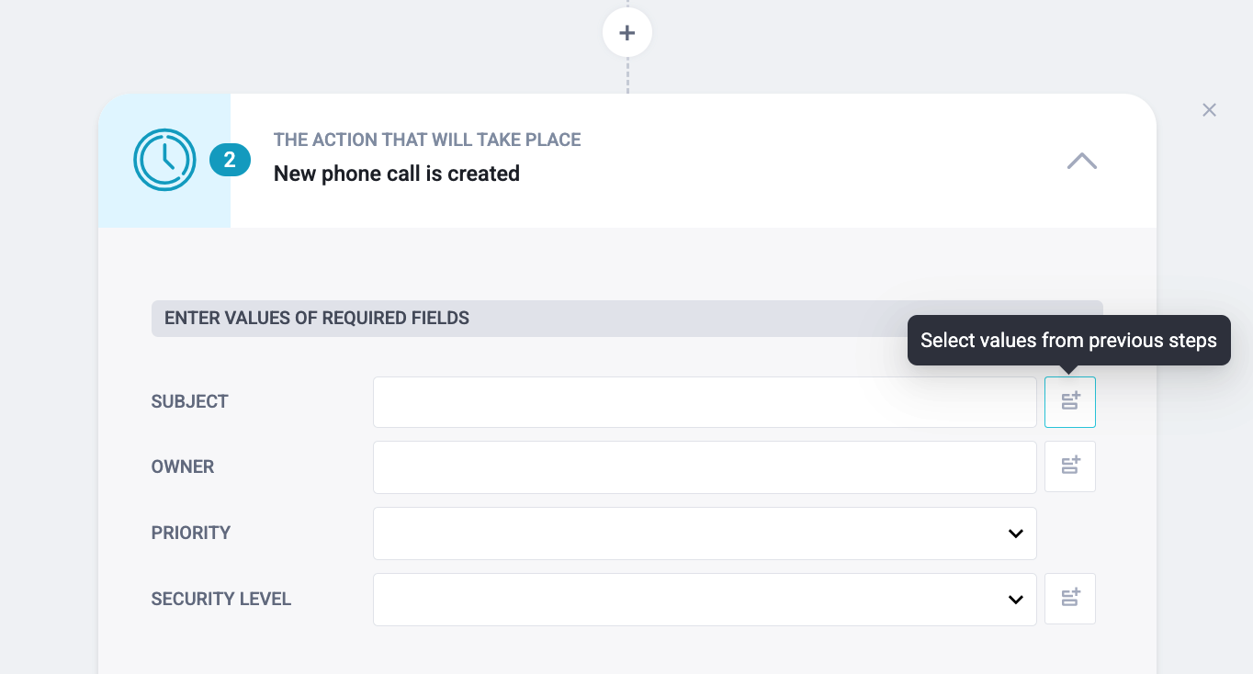The height and width of the screenshot is (674, 1253).
Task: Click the SECURITY LEVEL field label
Action: point(221,599)
